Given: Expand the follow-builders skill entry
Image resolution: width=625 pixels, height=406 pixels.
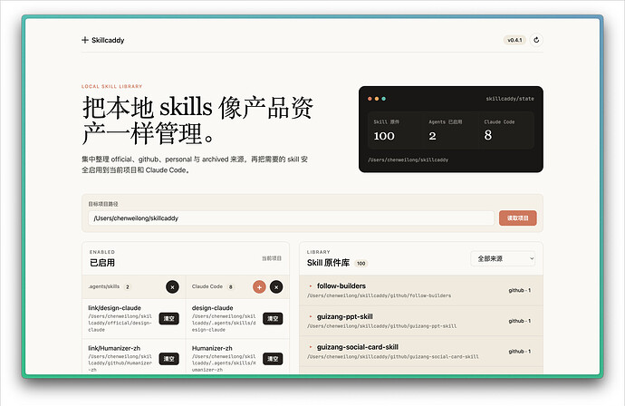Looking at the screenshot, I should (x=311, y=286).
